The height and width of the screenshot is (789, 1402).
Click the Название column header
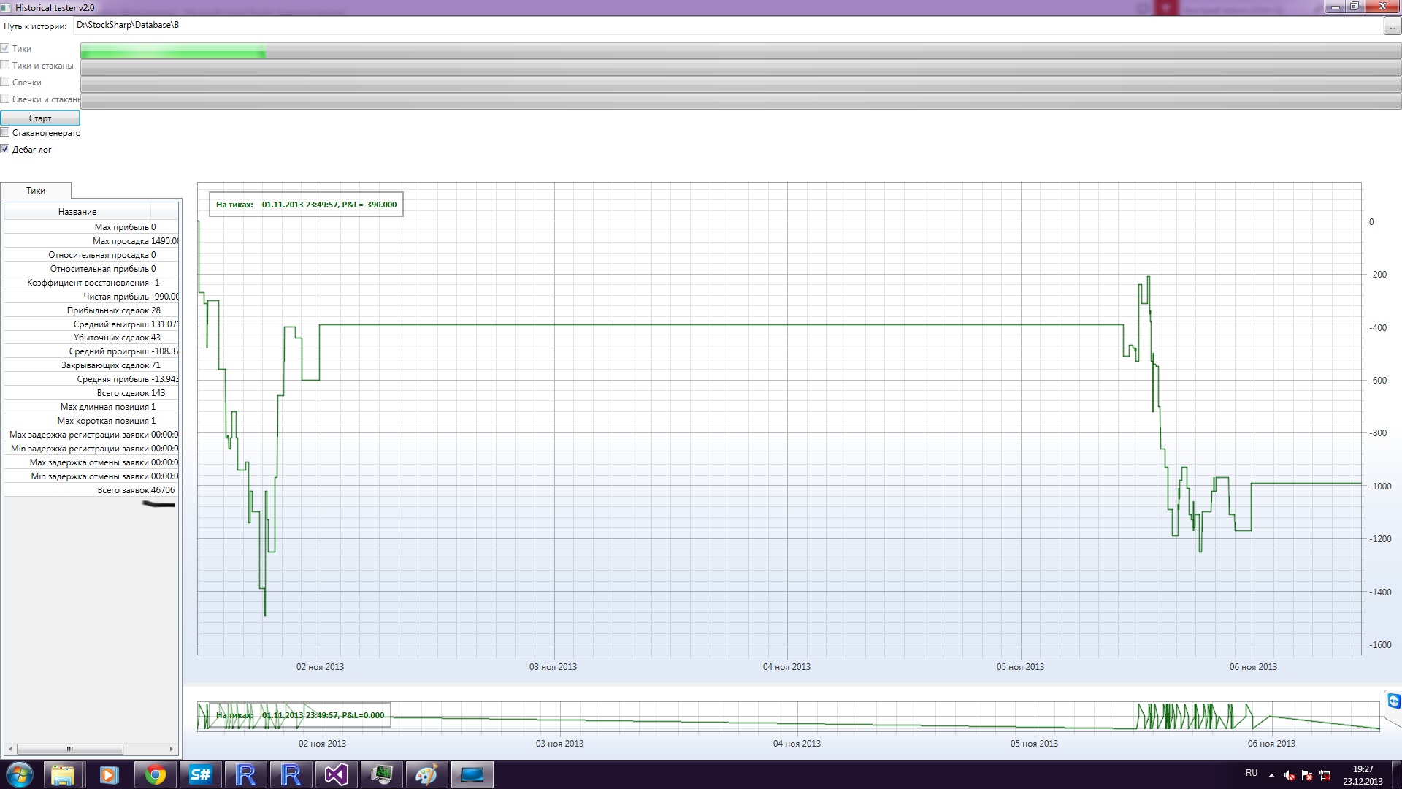click(77, 212)
